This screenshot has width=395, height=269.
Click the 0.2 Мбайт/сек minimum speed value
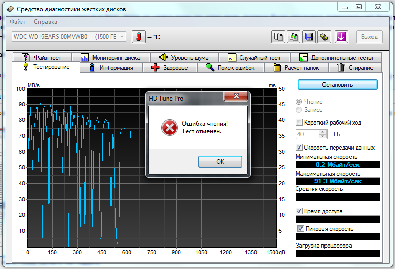click(x=338, y=165)
